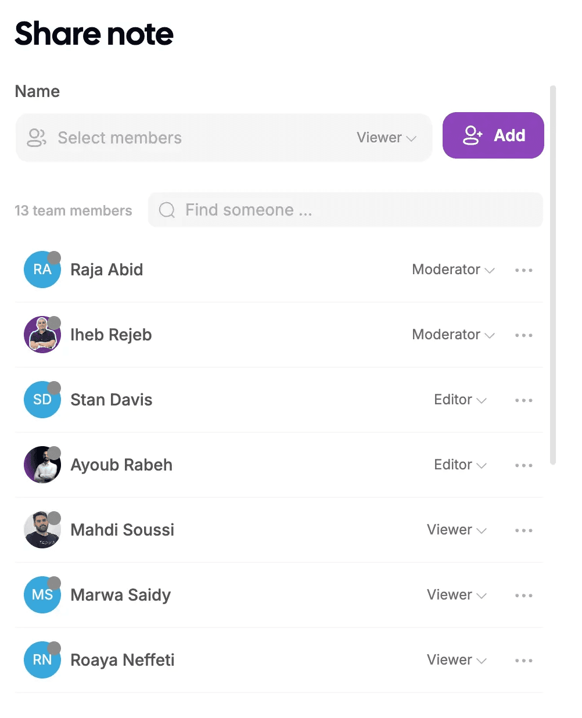The image size is (582, 718).
Task: Change Mahdi Soussi's Viewer role dropdown
Action: click(457, 530)
